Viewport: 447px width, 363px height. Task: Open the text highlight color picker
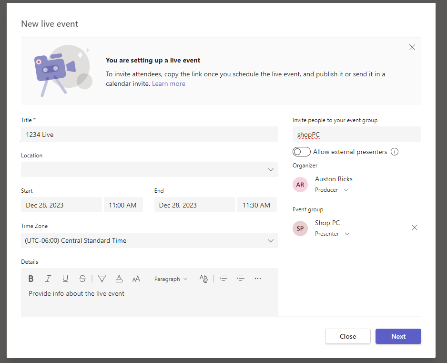click(x=102, y=279)
